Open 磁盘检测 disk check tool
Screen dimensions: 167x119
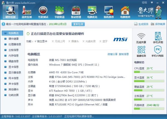[141, 51]
